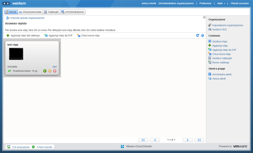The width and height of the screenshot is (253, 153).
Task: Click the Imposta questa organizzazione icon
Action: (x=8, y=18)
